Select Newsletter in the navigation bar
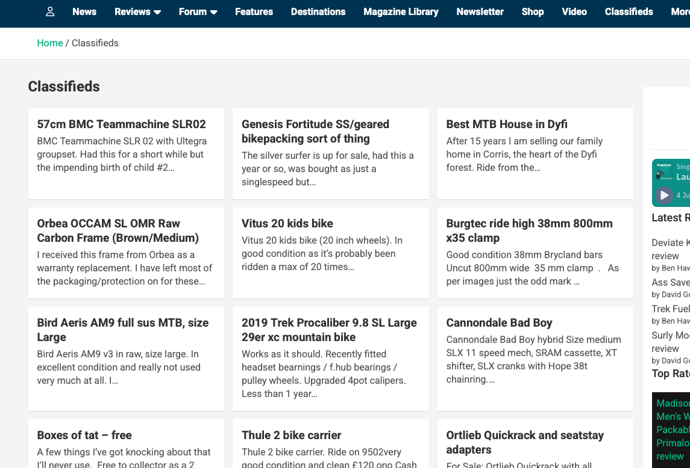The height and width of the screenshot is (468, 690). tap(480, 11)
